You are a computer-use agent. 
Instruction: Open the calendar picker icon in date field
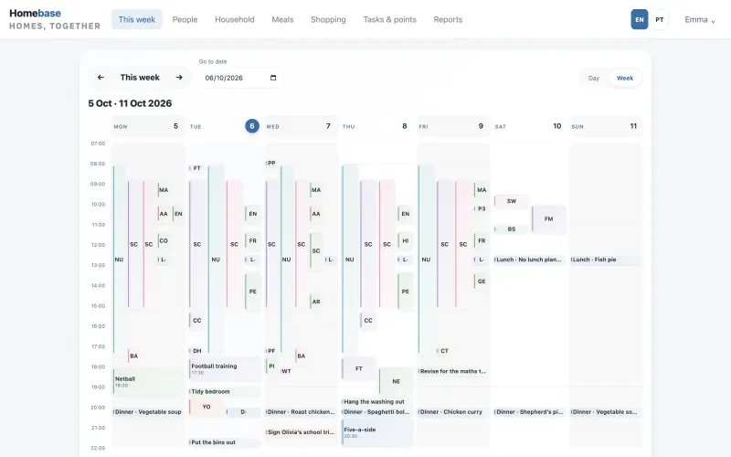click(x=273, y=78)
